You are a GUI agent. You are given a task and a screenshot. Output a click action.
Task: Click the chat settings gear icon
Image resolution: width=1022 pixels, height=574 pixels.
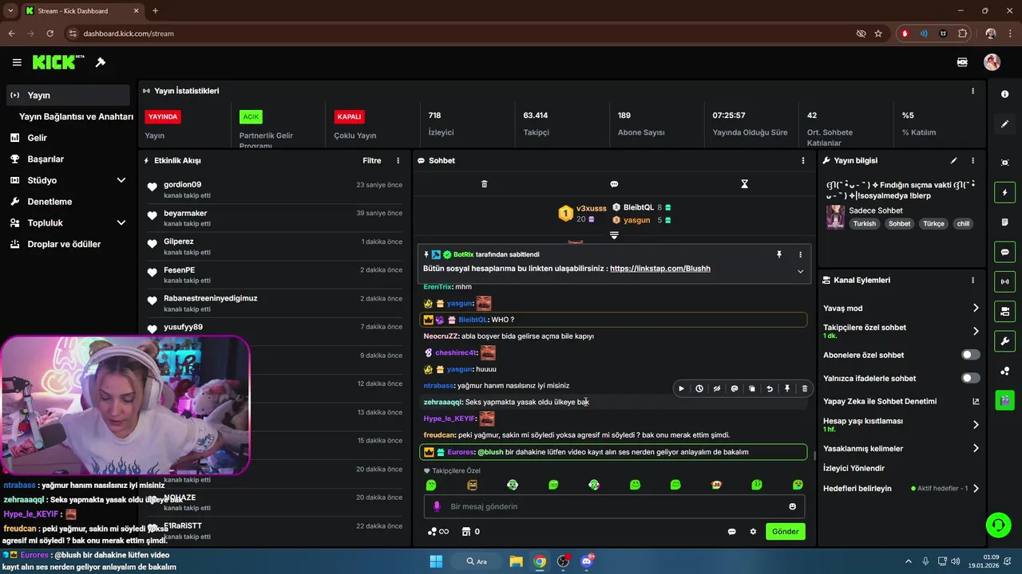pos(752,531)
